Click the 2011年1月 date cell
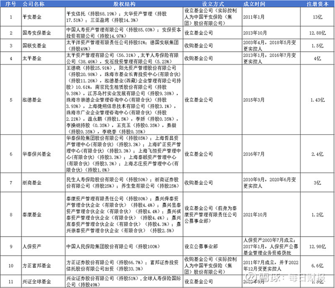The width and height of the screenshot is (335, 288). [x=271, y=17]
